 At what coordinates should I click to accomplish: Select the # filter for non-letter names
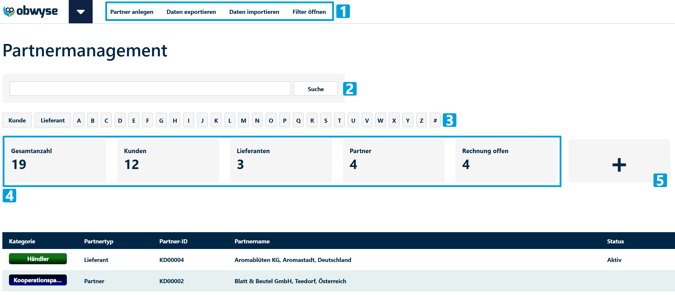[x=435, y=120]
